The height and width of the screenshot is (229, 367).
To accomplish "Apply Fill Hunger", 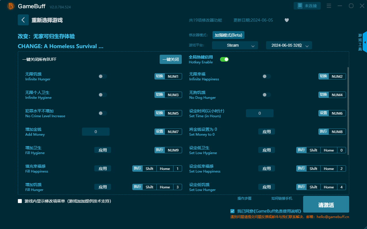I will pyautogui.click(x=103, y=187).
